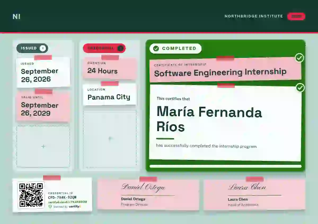Viewport: 318px width, 224px height.
Task: Click the NI logo in the header
Action: coord(16,16)
